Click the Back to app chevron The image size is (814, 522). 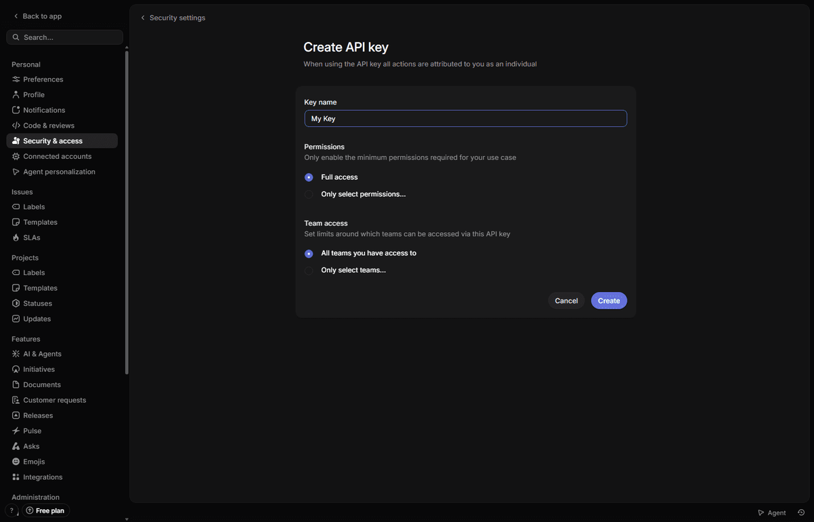(x=16, y=16)
